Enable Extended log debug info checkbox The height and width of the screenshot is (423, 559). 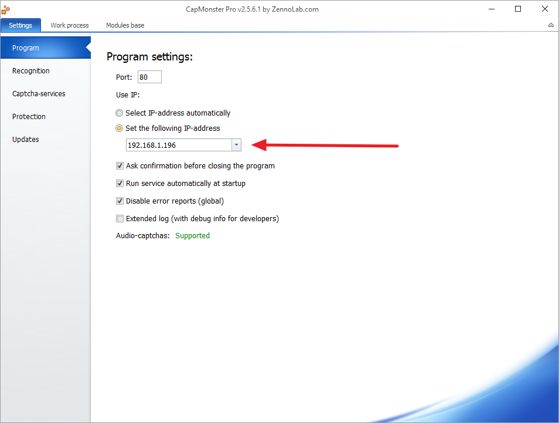120,218
